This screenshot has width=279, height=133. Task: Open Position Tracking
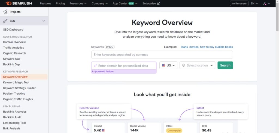pos(14,93)
